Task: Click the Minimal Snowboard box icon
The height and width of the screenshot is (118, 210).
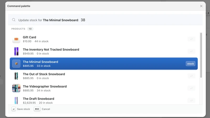Action: click(x=16, y=64)
